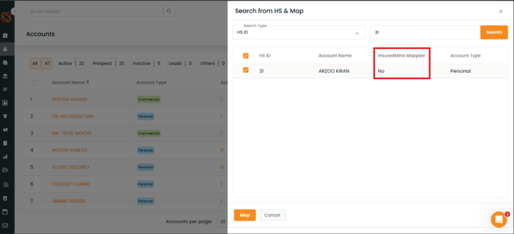Click the search value field containing 31
This screenshot has width=514, height=234.
point(425,33)
